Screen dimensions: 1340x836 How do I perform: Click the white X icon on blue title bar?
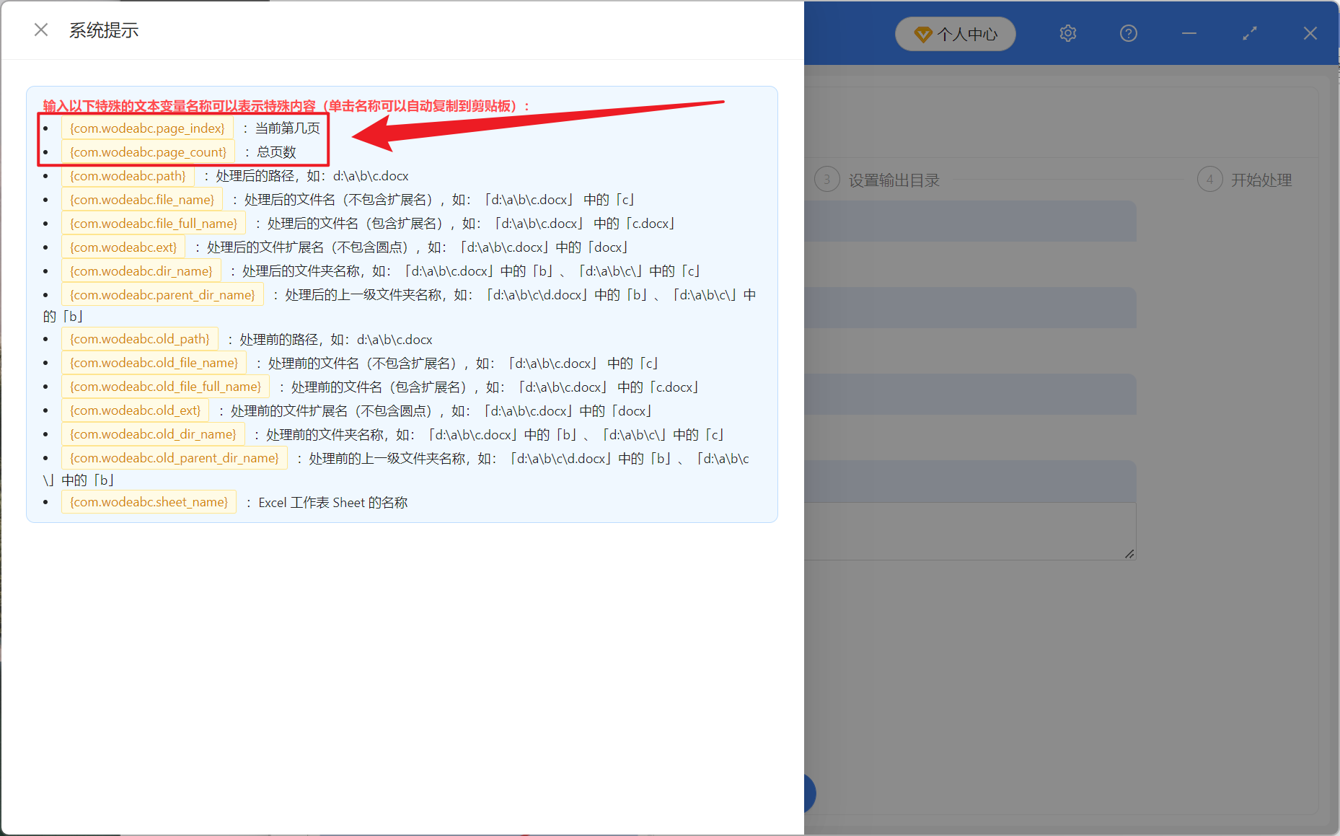[x=1310, y=33]
